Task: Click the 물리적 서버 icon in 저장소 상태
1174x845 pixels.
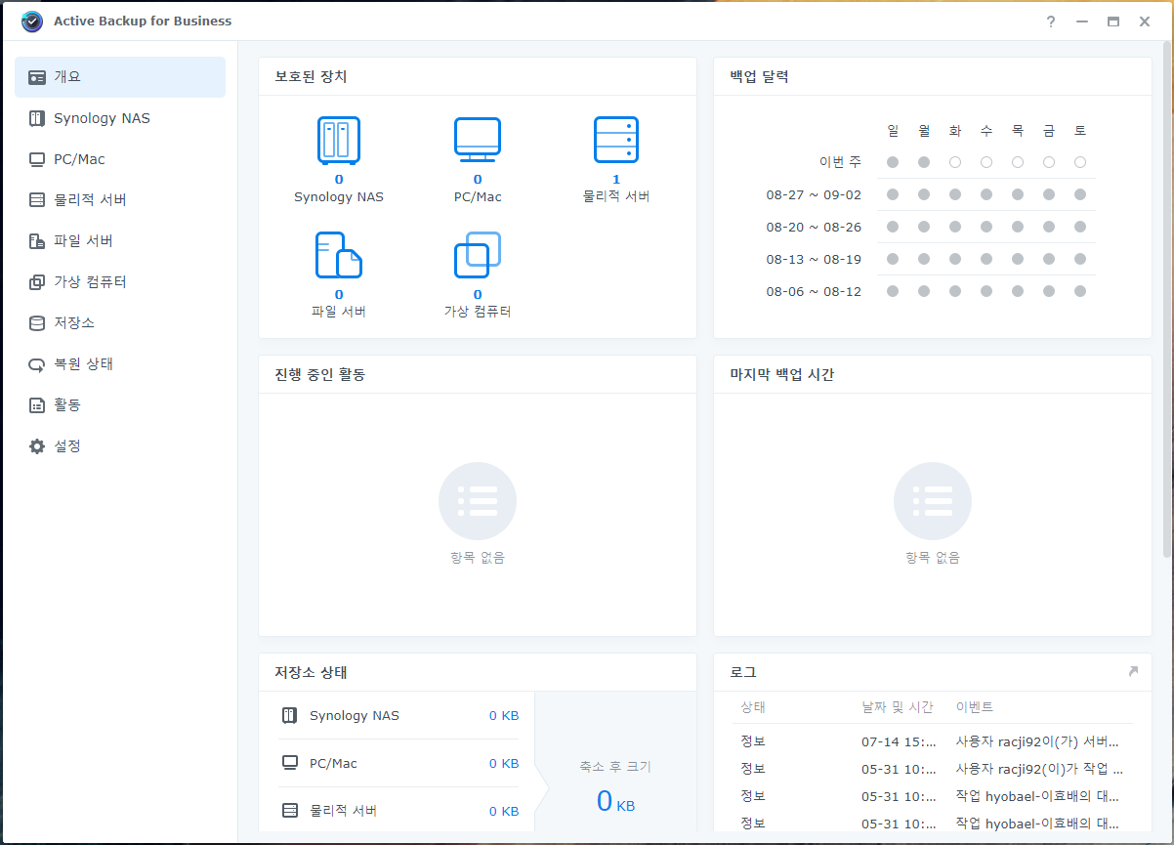Action: click(x=289, y=811)
